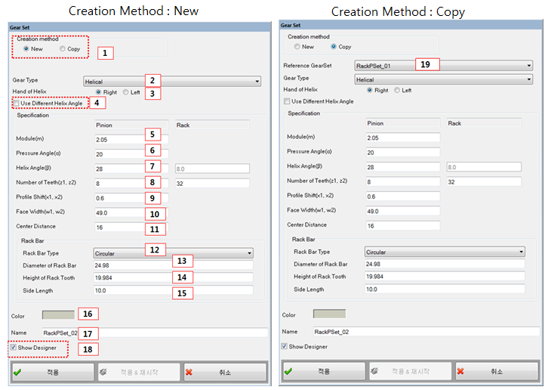Open Gear Type dropdown in right dialog
The width and height of the screenshot is (548, 390).
pos(444,79)
